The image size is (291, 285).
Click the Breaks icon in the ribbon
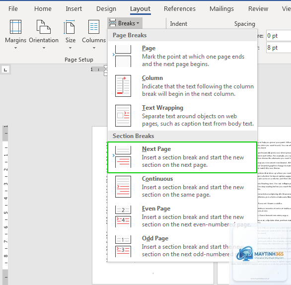pyautogui.click(x=112, y=23)
